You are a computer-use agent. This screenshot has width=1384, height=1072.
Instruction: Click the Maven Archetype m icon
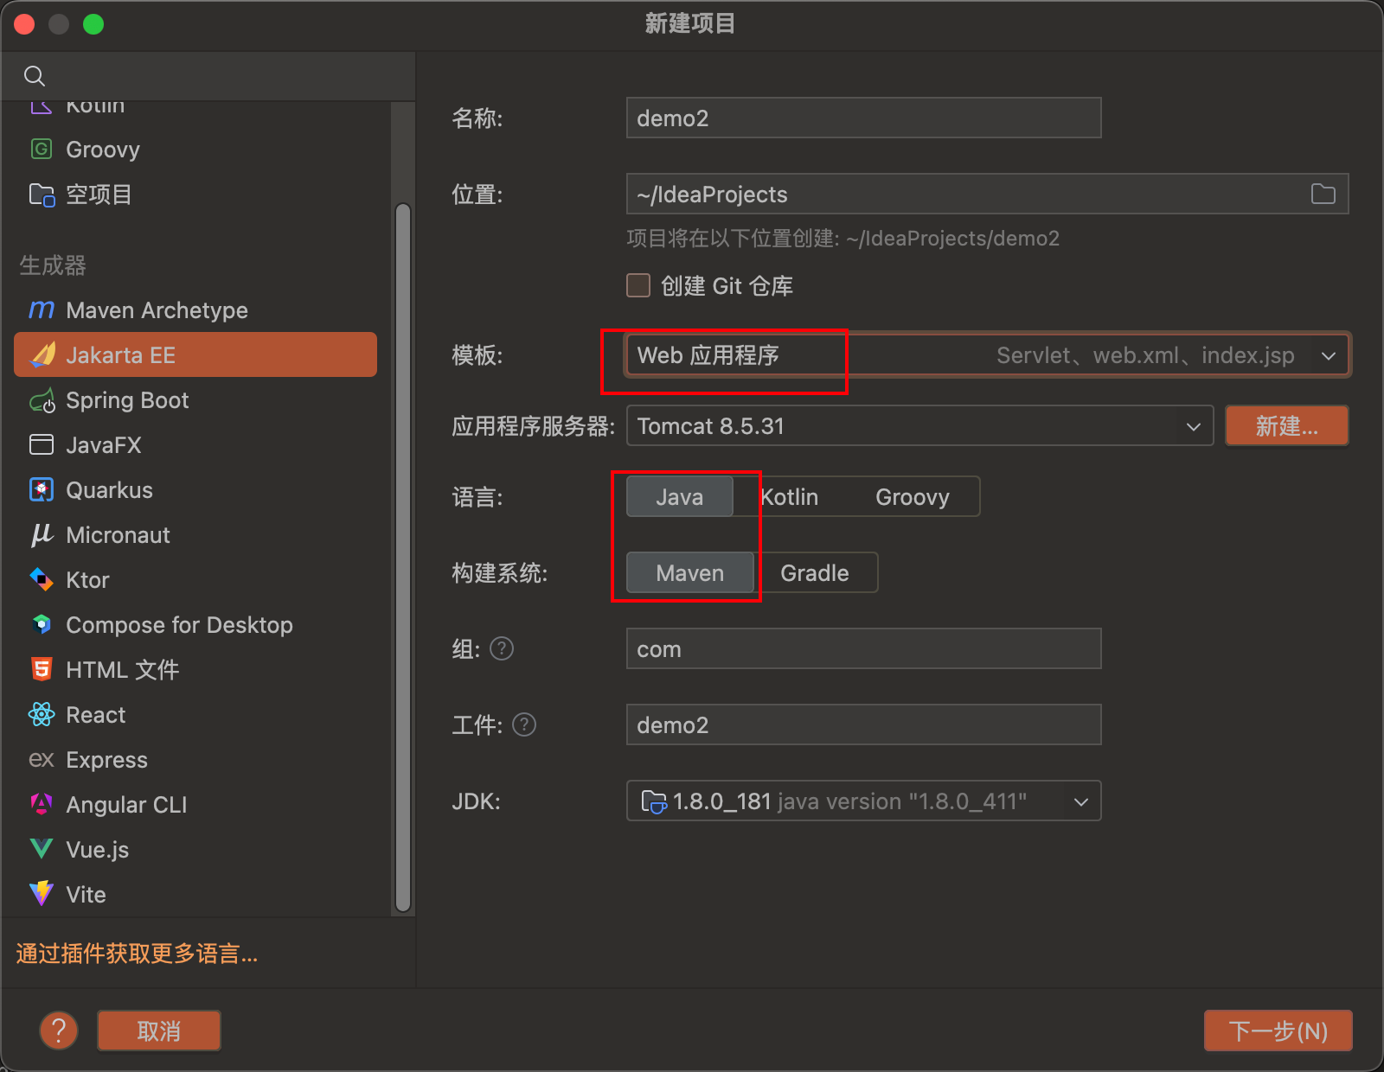coord(41,310)
